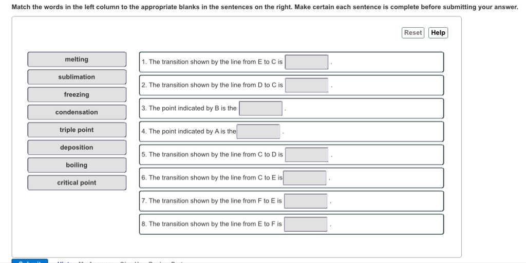Click the blank in sentence 6

[x=305, y=178]
